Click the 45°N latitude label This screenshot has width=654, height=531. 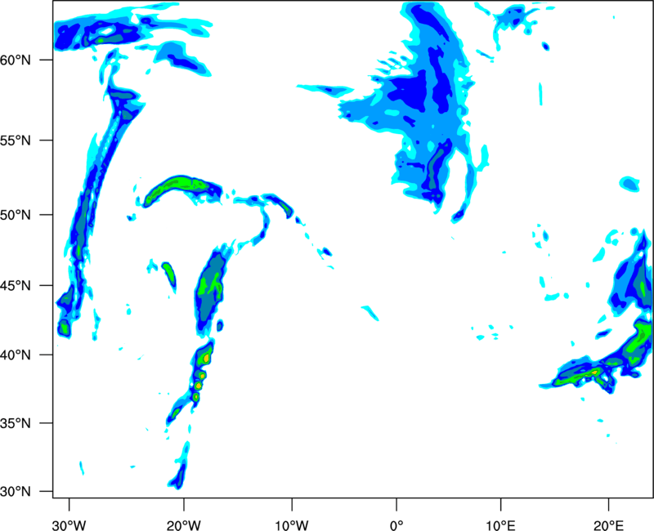click(16, 285)
